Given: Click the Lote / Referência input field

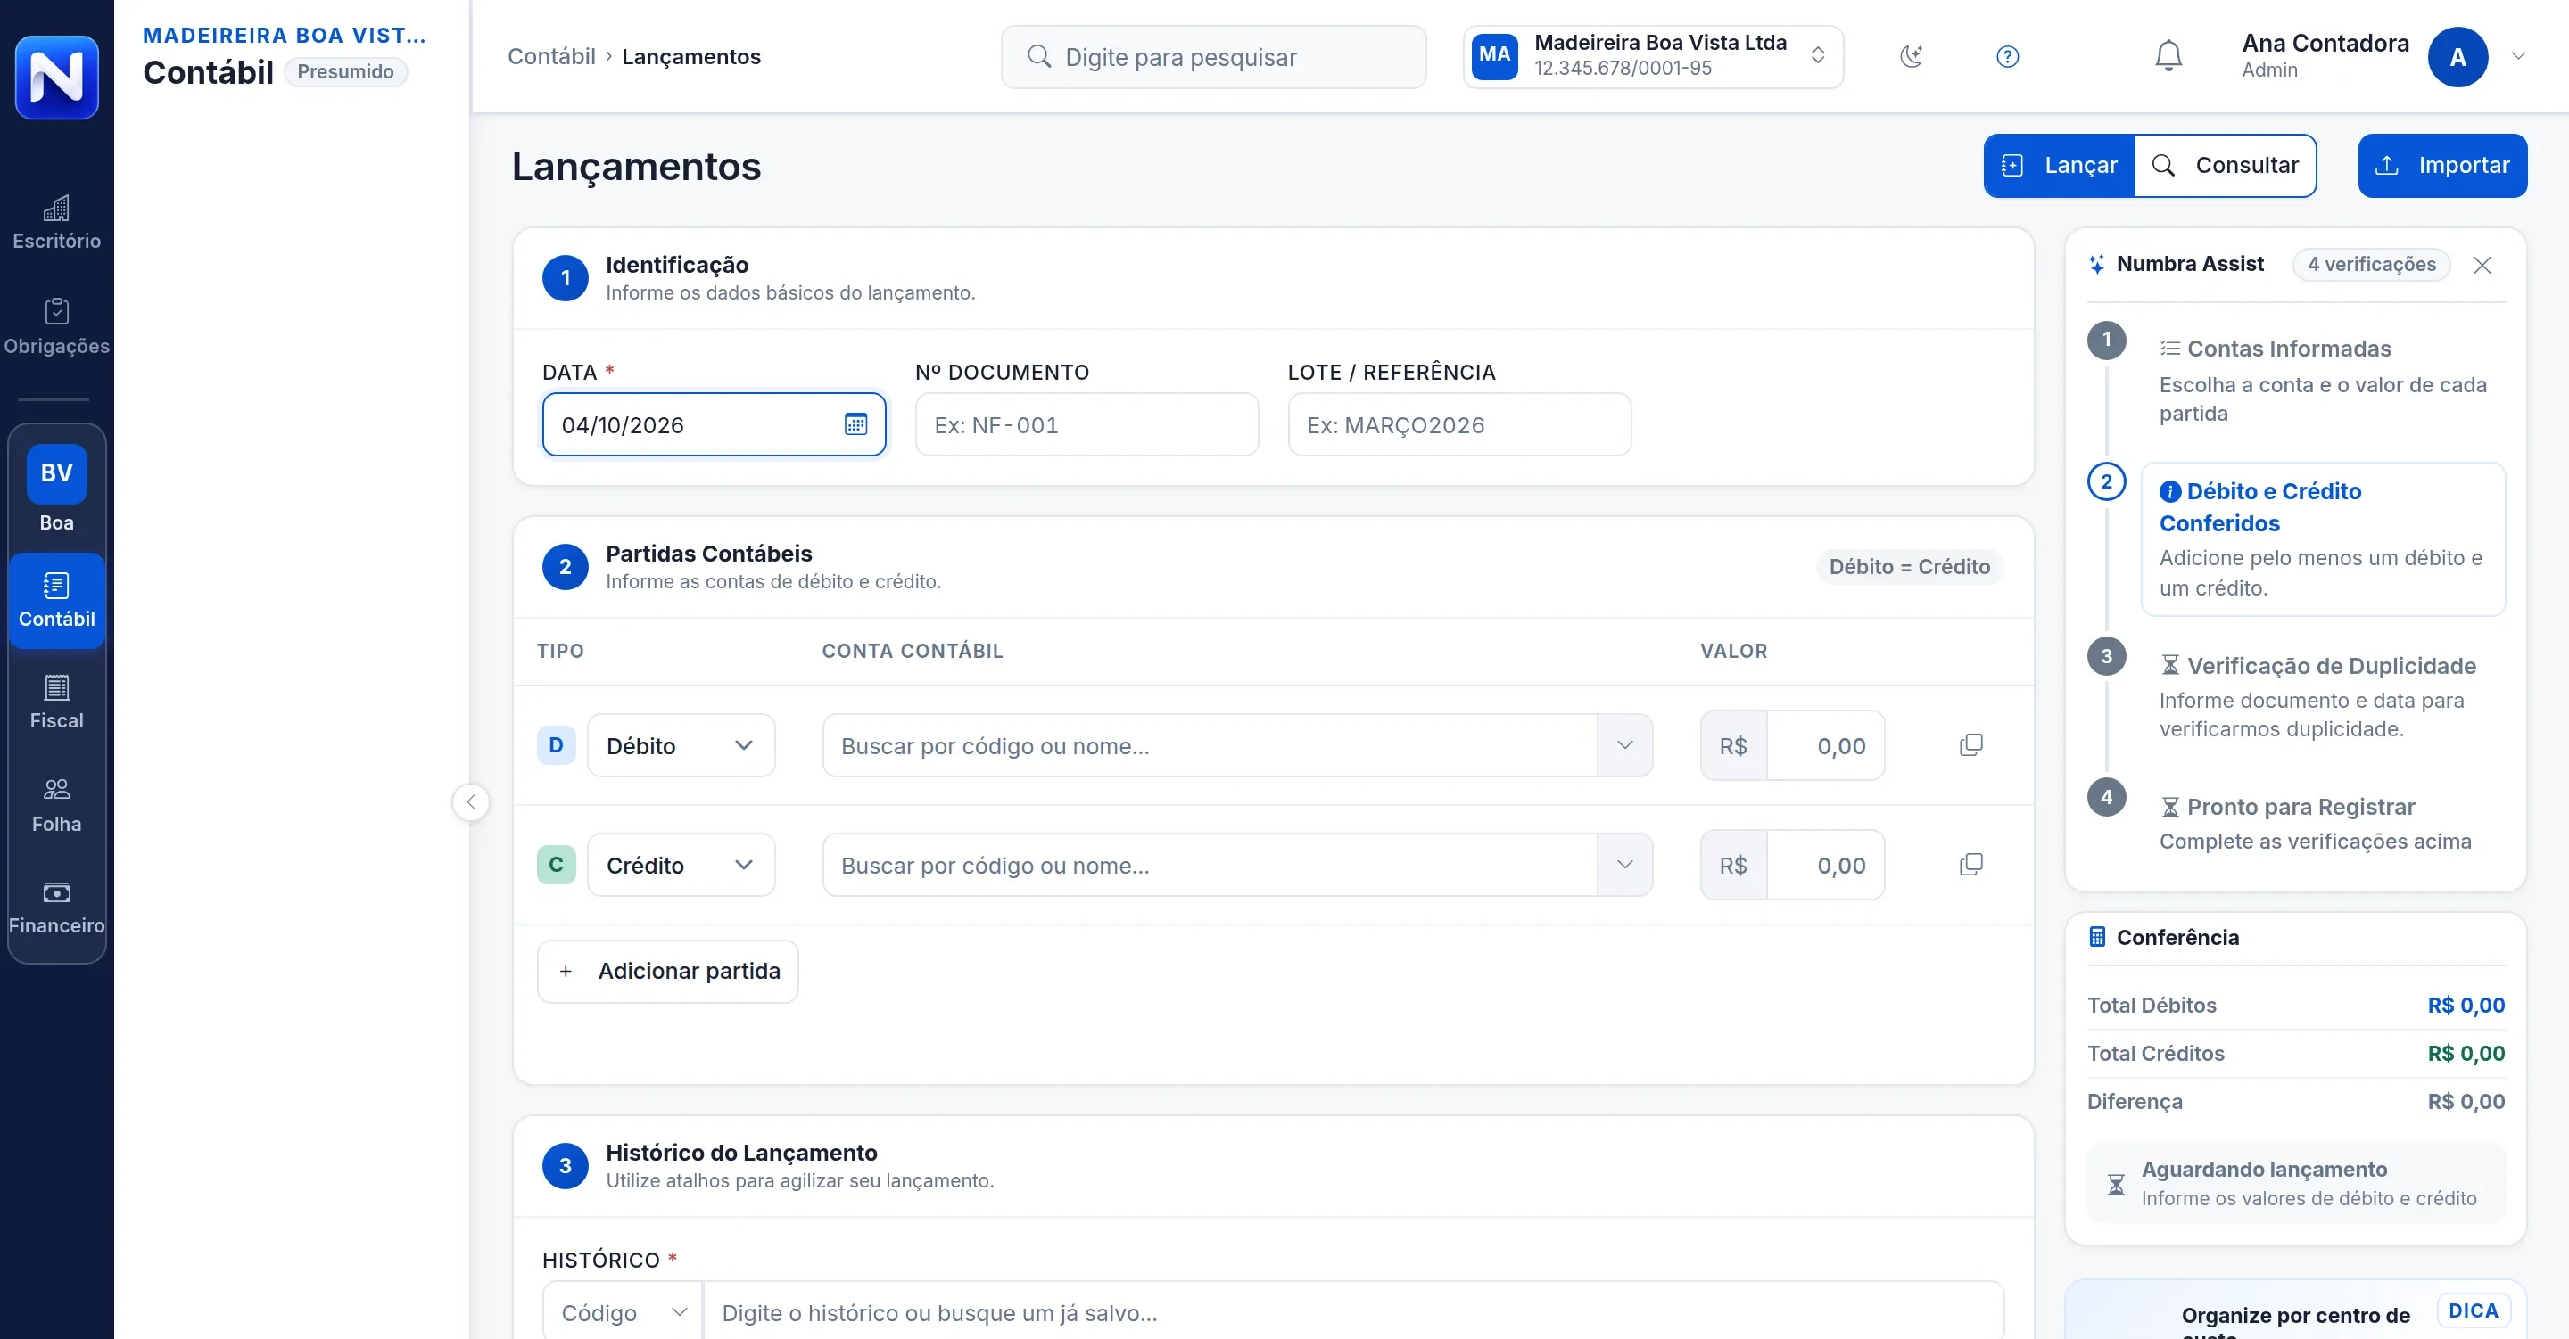Looking at the screenshot, I should click(x=1459, y=424).
